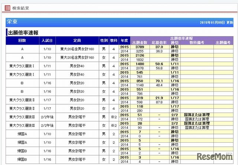Screen dimensions: 238x165
Task: Click applicant count 118
Action: 140,107
